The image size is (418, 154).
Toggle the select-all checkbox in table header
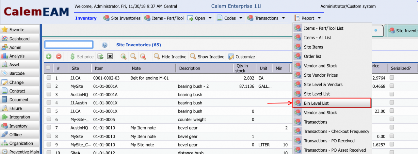tap(48, 68)
